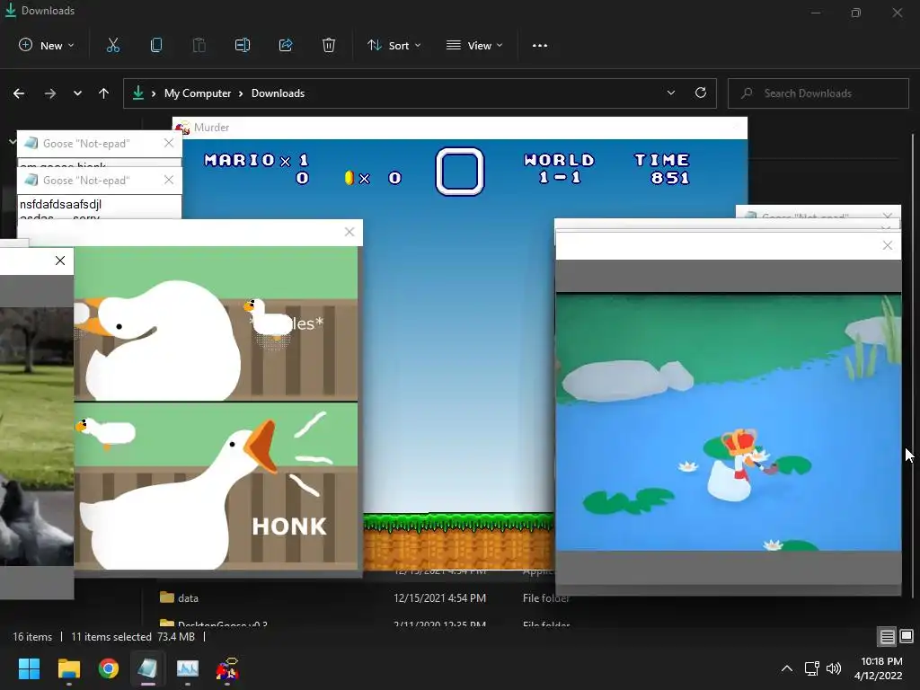
Task: Refresh the Downloads folder
Action: tap(701, 93)
